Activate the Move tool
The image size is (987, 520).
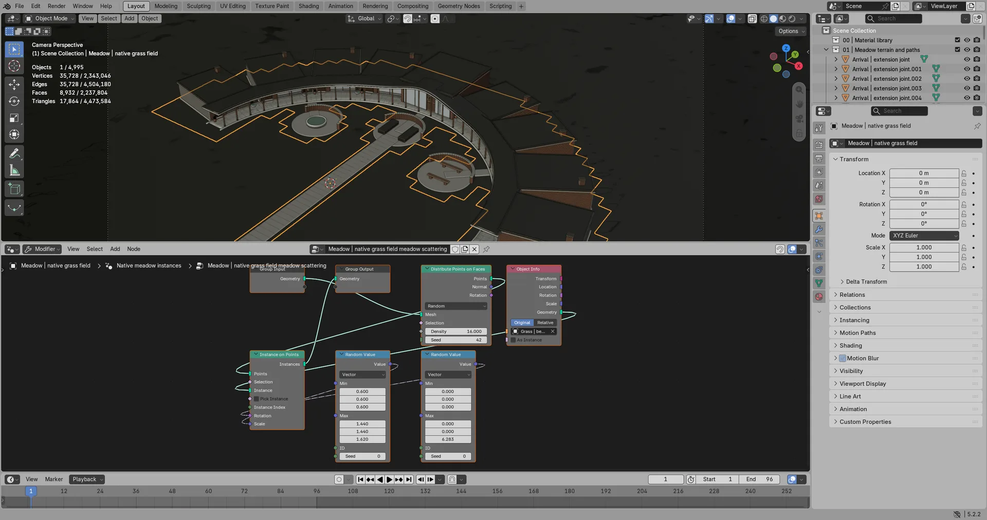click(14, 84)
